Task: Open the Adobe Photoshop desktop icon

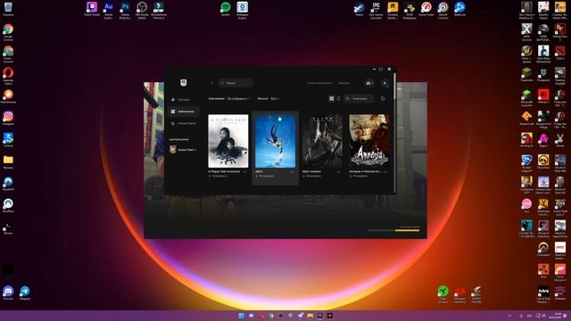Action: 125,10
